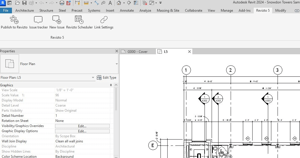The height and width of the screenshot is (158, 300).
Task: Select the Save icon in quick access toolbar
Action: coord(24,3)
